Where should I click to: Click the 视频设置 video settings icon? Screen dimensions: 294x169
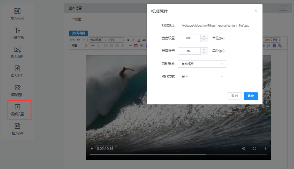point(17,107)
